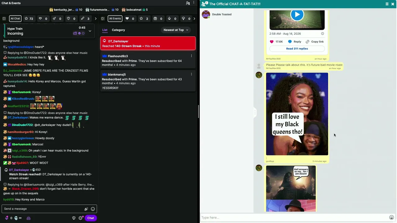Focus the Send a message field
The width and height of the screenshot is (397, 223).
(x=43, y=209)
